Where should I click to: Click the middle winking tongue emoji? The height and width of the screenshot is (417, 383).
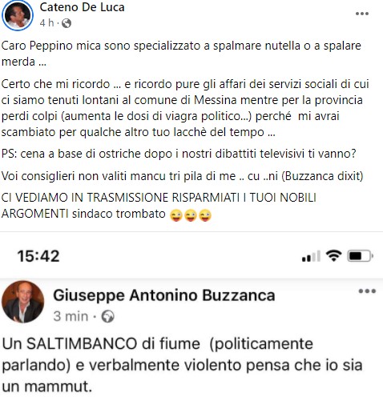point(191,215)
